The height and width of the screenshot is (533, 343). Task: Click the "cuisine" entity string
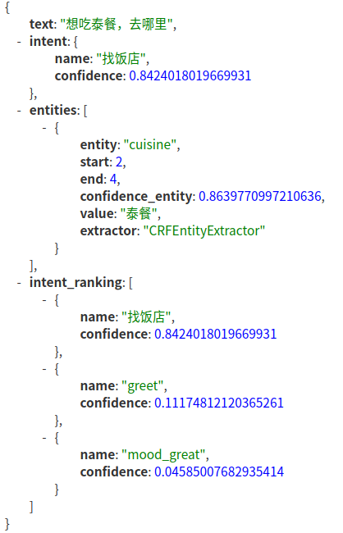click(x=149, y=145)
